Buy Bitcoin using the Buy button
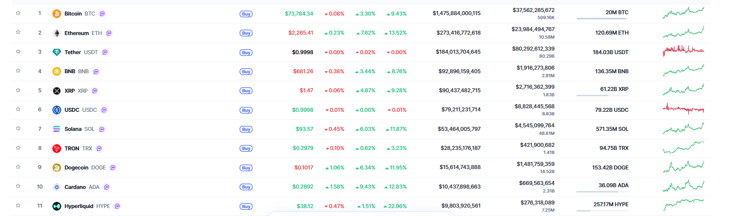The height and width of the screenshot is (216, 750). 246,14
